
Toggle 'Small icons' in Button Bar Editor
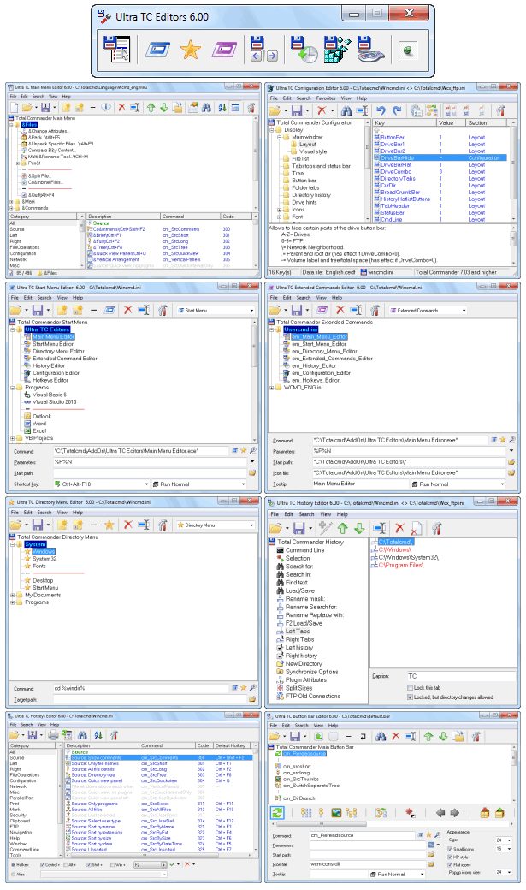(x=450, y=849)
